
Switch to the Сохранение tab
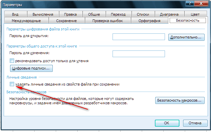point(67,21)
